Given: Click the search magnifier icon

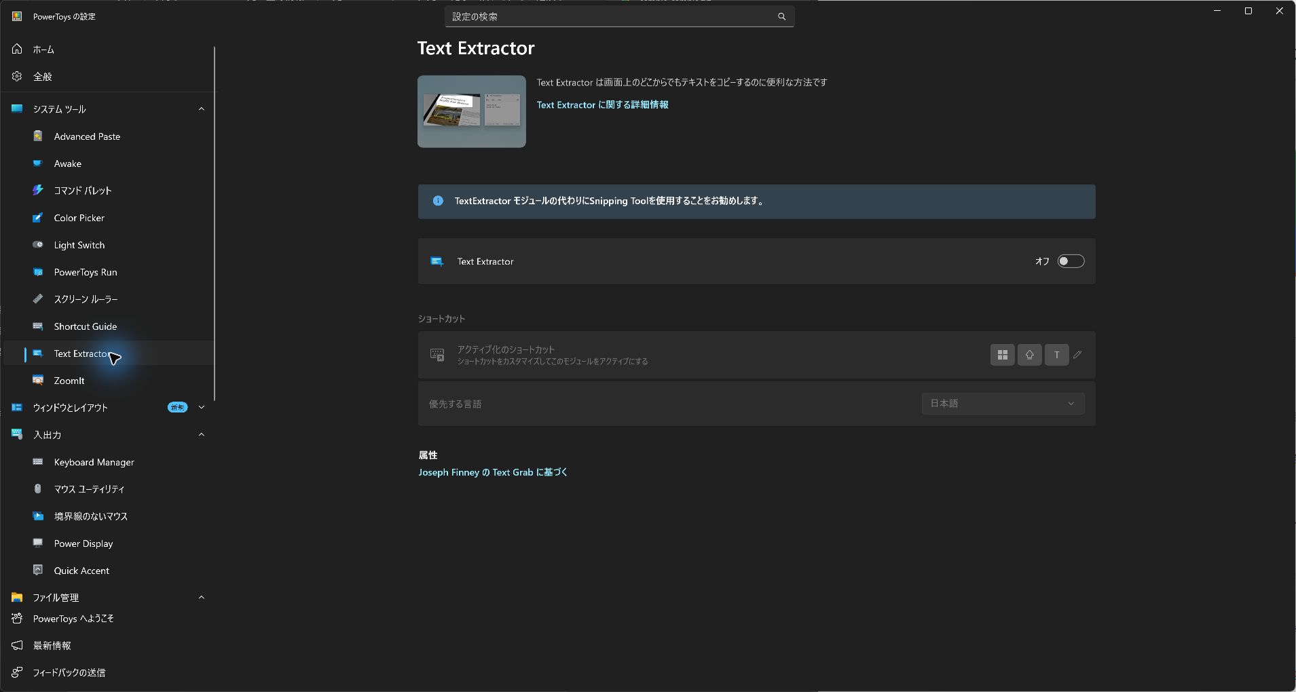Looking at the screenshot, I should coord(781,16).
